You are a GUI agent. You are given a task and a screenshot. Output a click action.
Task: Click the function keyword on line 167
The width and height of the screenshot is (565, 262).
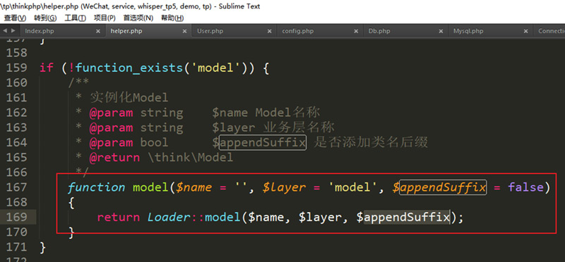coord(97,187)
